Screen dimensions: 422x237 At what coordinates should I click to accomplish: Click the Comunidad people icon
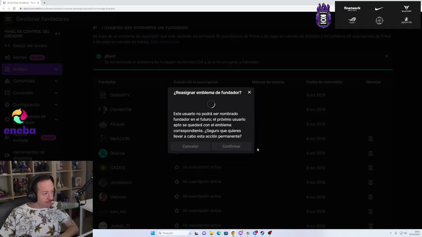click(x=7, y=81)
